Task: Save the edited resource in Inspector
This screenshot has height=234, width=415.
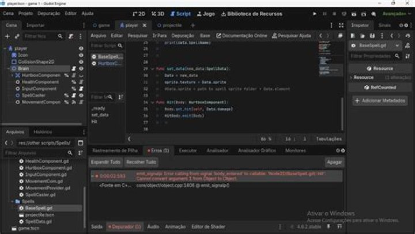Action: pyautogui.click(x=372, y=36)
